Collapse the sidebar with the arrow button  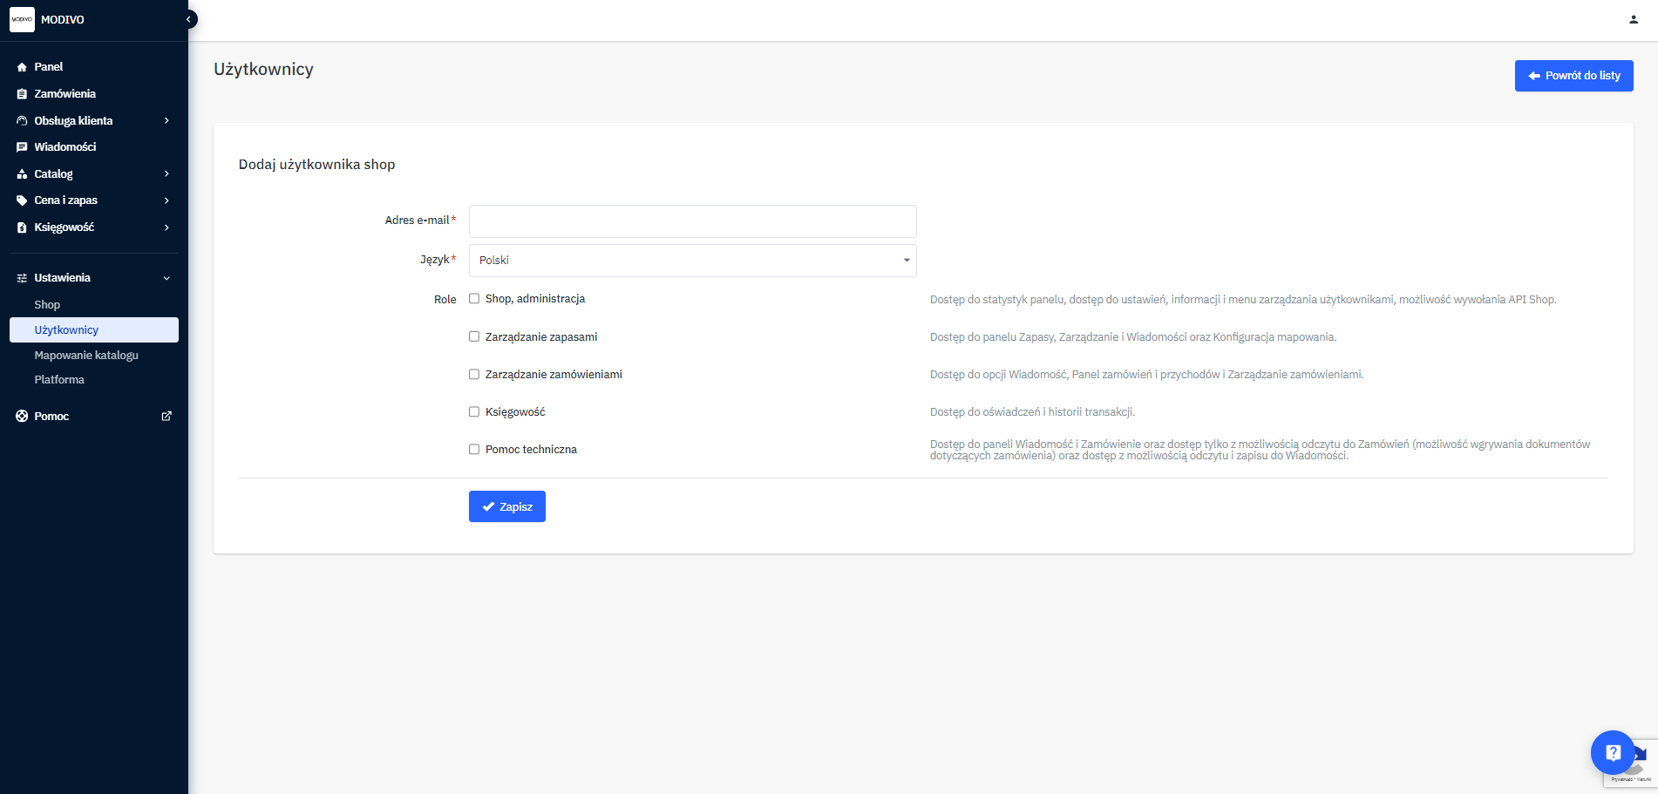(x=188, y=19)
